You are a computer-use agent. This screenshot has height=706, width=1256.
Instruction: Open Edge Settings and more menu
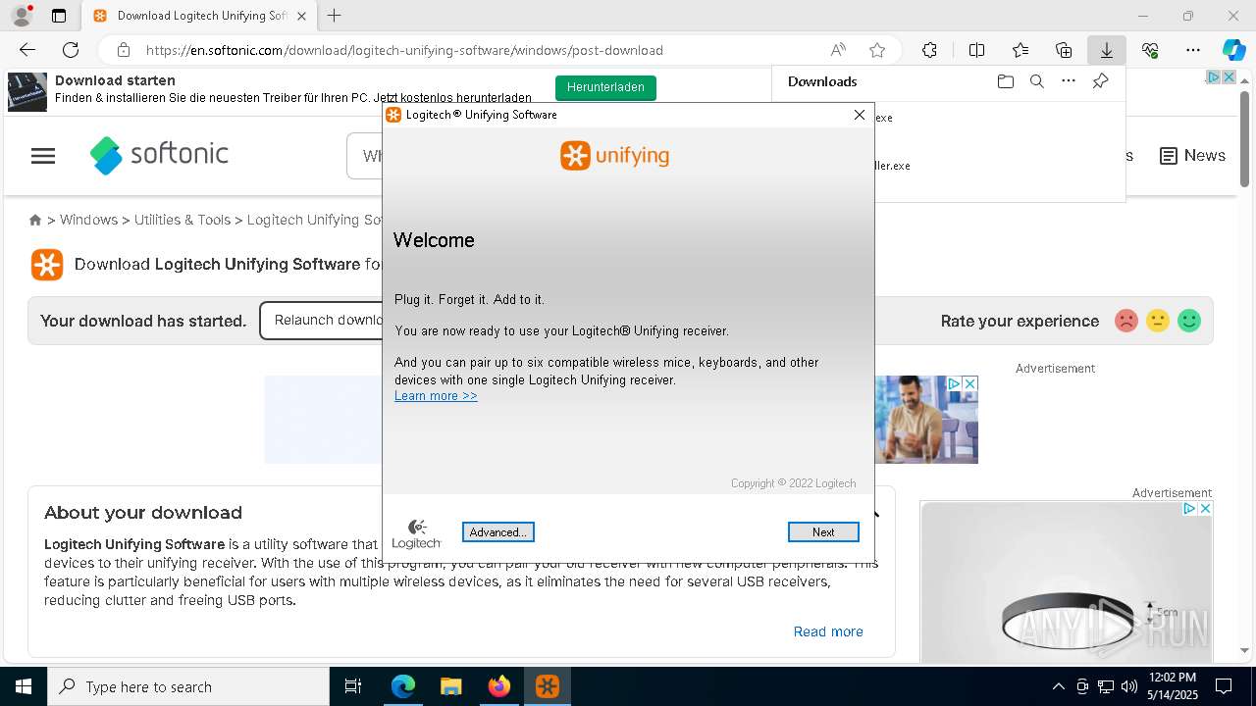coord(1193,50)
